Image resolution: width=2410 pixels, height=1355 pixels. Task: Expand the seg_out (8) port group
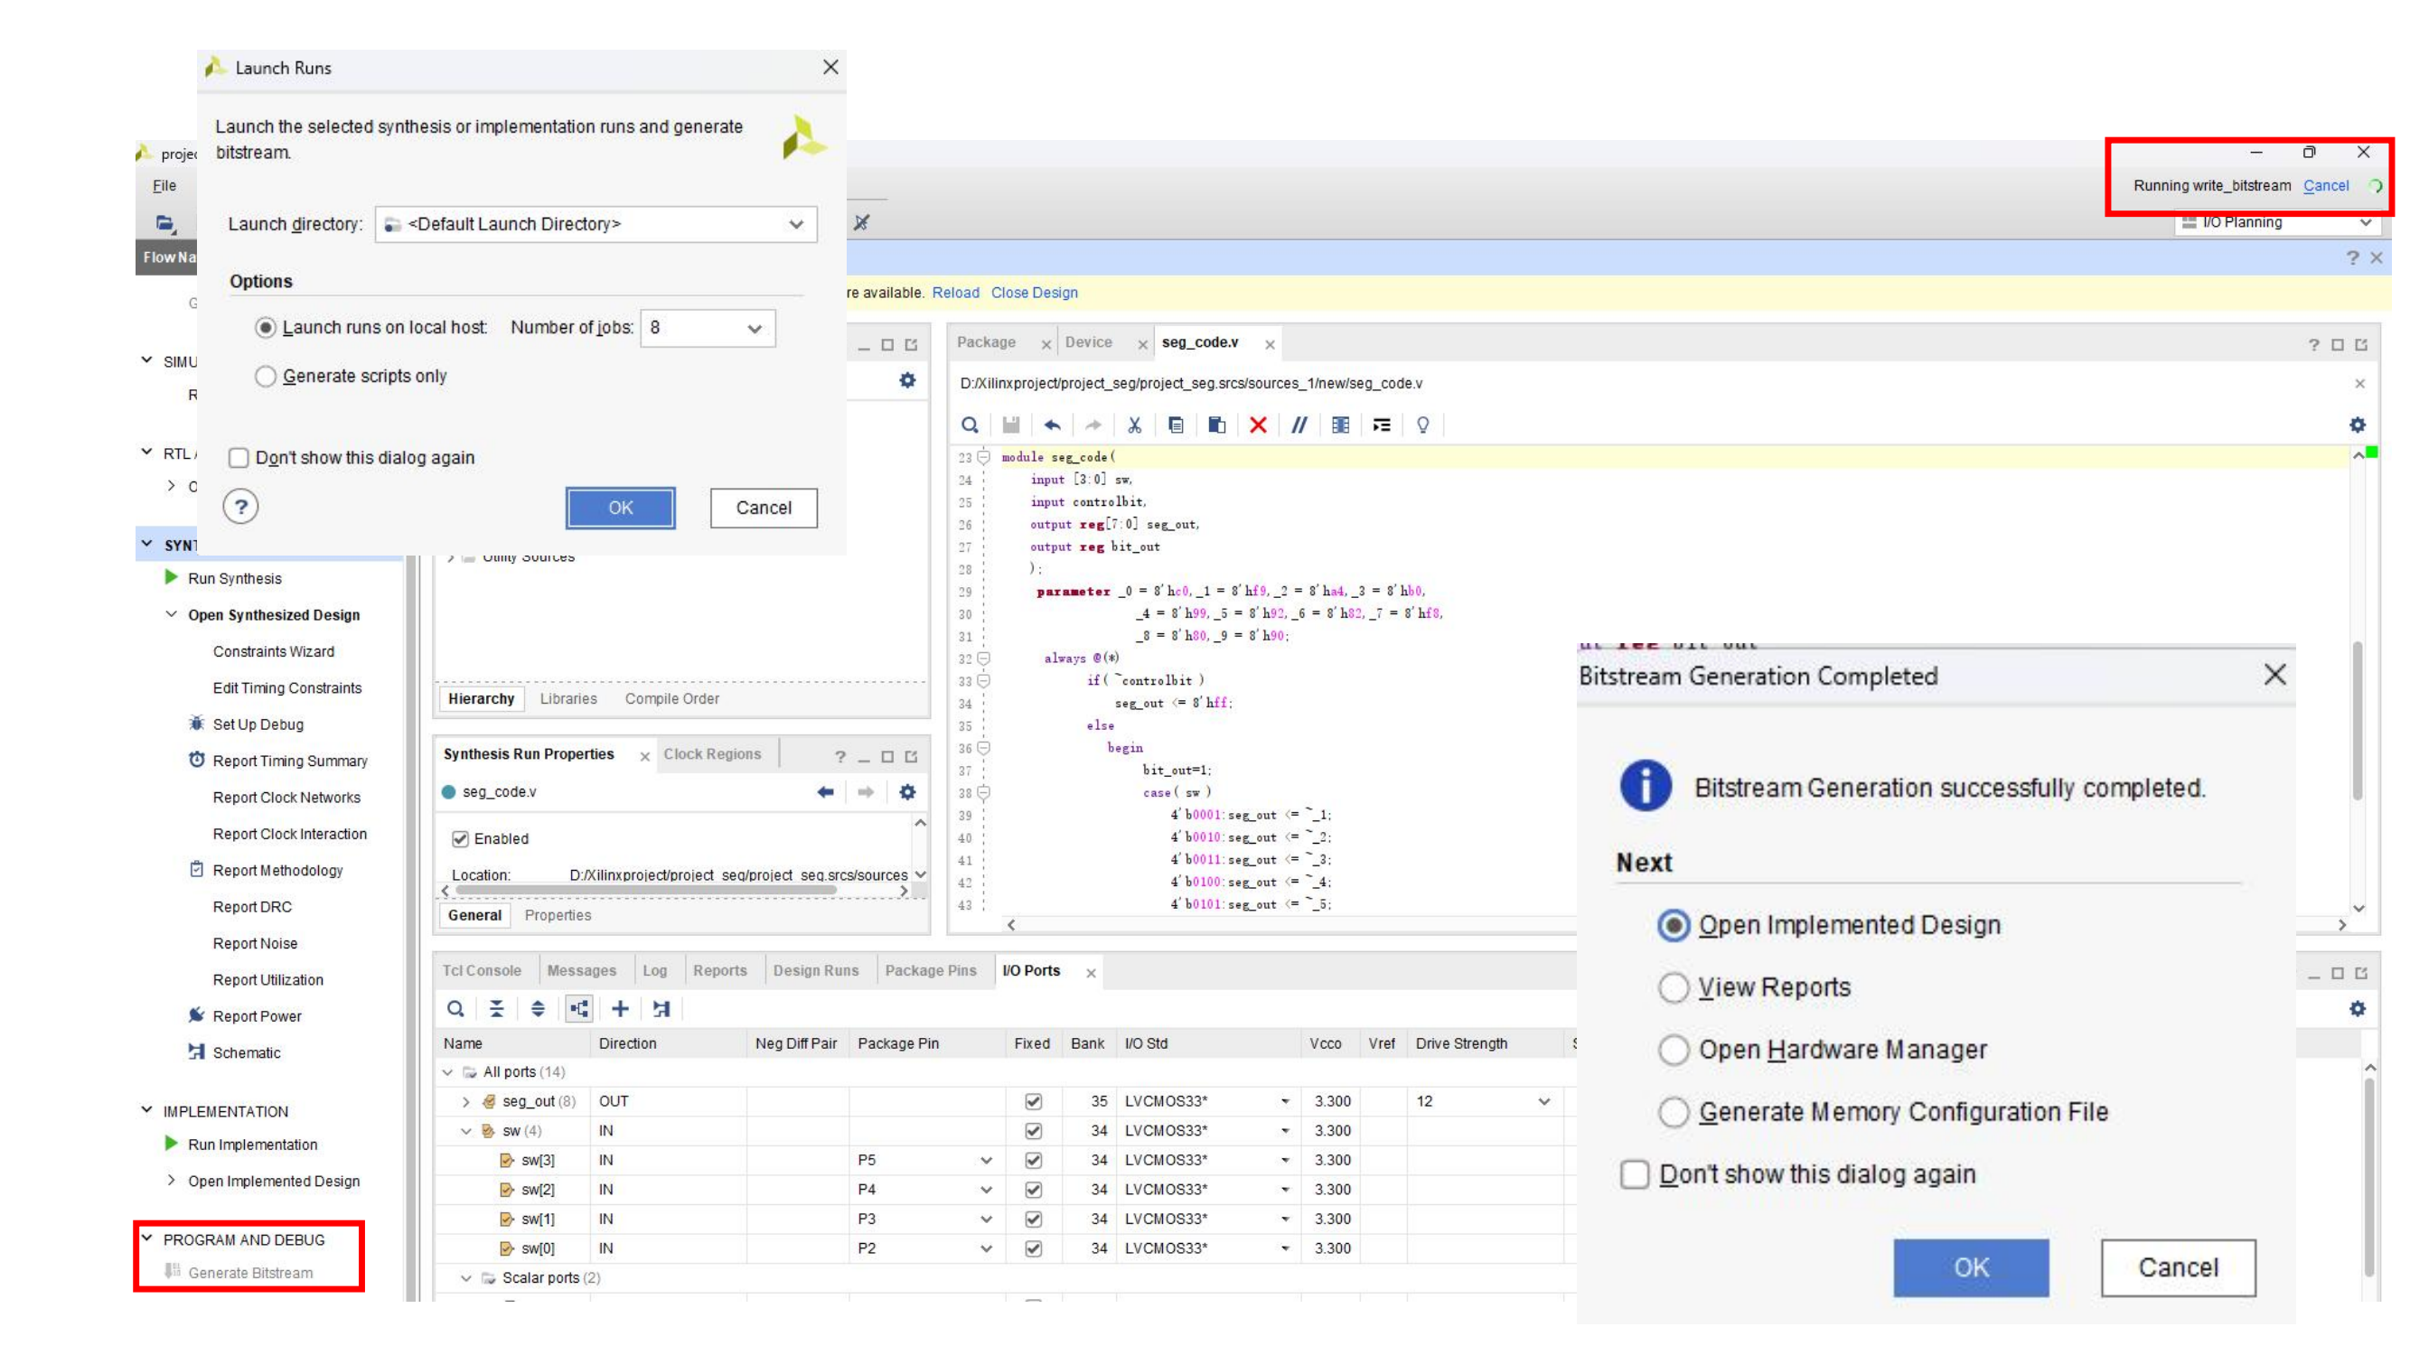(x=465, y=1101)
